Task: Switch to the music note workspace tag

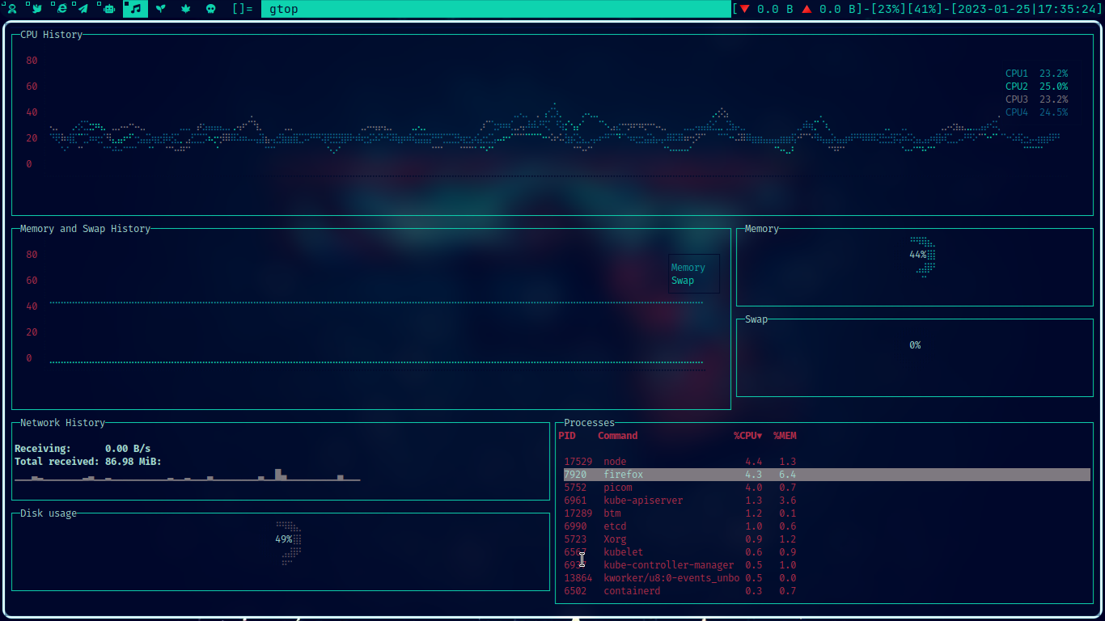Action: click(x=135, y=9)
